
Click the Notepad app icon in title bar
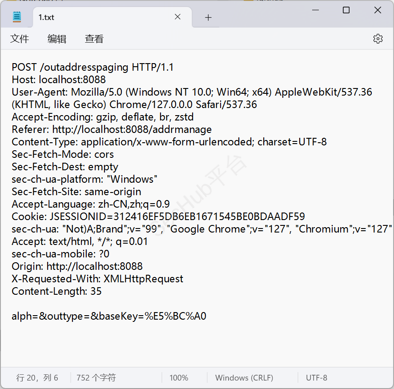pyautogui.click(x=17, y=17)
